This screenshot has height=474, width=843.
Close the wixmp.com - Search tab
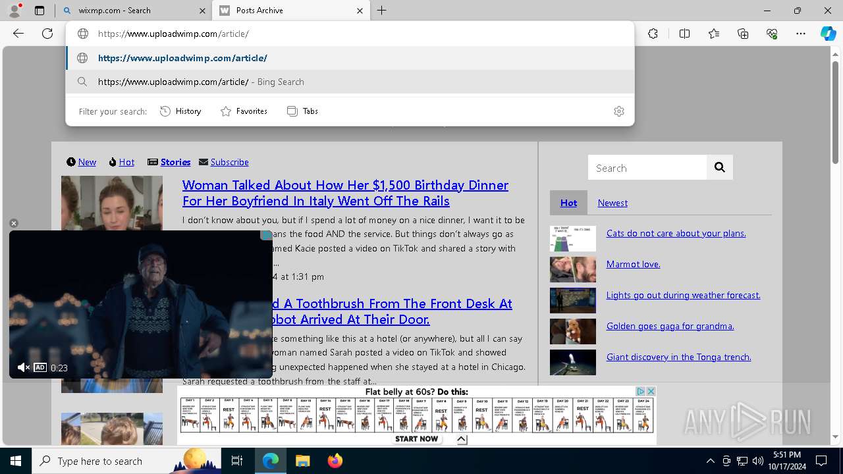[202, 11]
